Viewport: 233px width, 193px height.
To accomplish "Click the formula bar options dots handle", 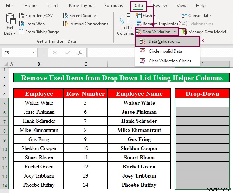I will coord(43,53).
